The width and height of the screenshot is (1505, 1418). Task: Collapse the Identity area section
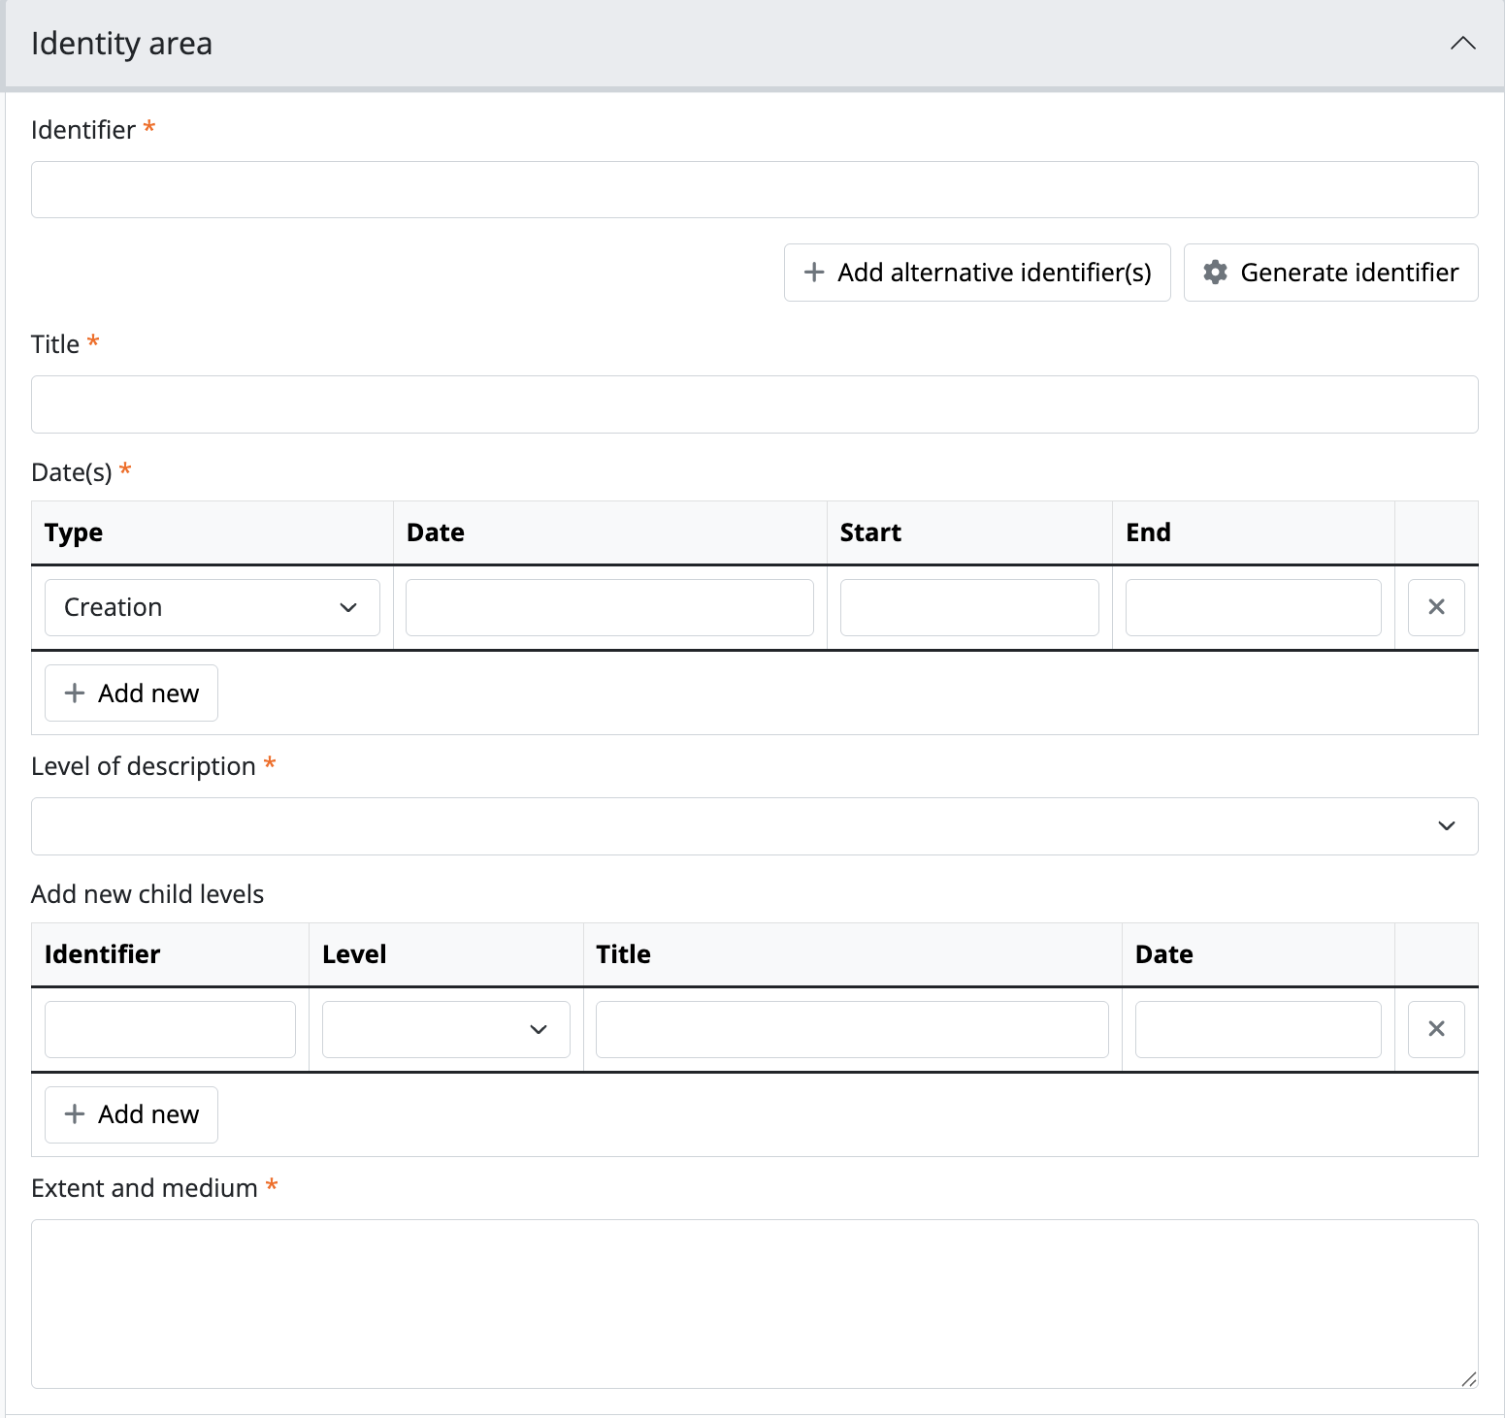[x=1462, y=44]
